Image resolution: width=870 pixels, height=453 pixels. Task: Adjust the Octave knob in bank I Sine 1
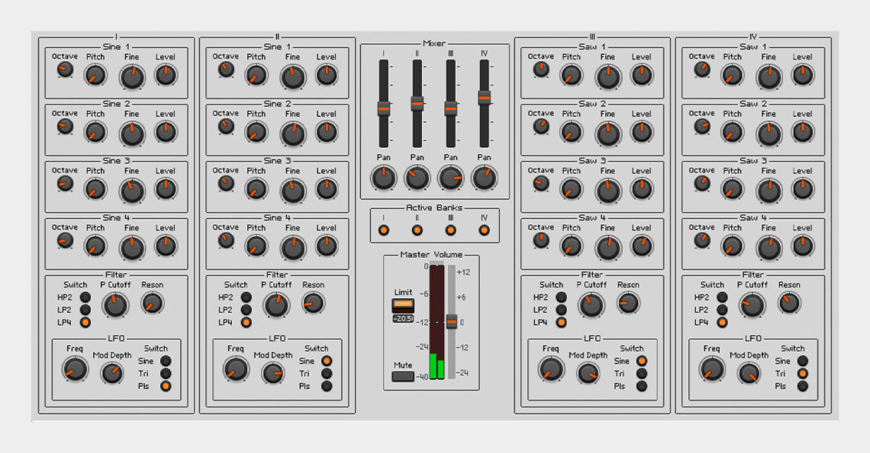pyautogui.click(x=64, y=71)
